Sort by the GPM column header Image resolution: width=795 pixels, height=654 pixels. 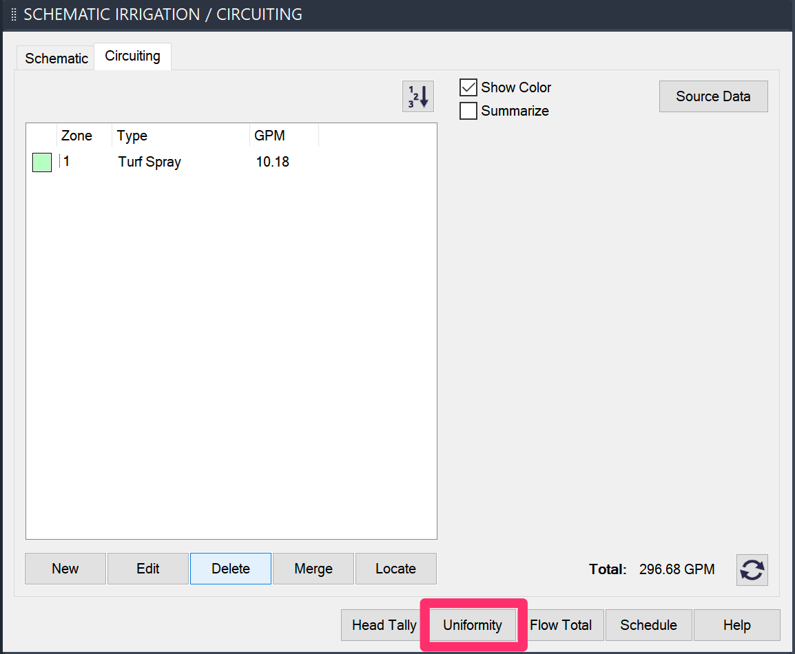click(285, 136)
